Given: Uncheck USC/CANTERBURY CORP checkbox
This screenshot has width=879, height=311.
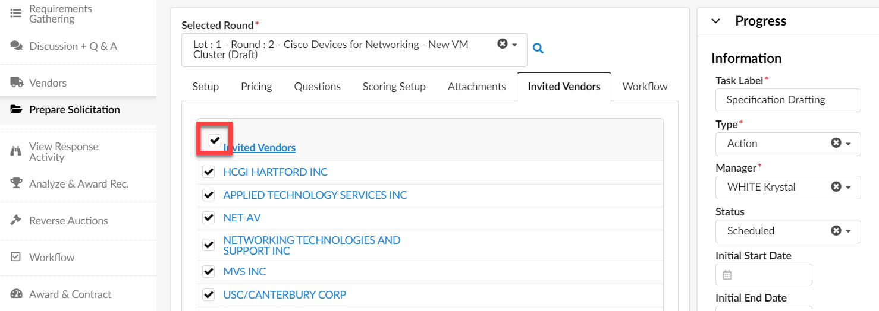Looking at the screenshot, I should coord(209,294).
